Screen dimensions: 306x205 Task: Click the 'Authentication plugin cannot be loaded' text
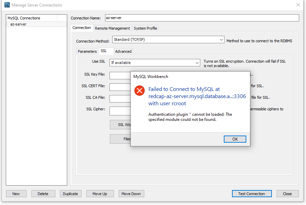tap(190, 117)
